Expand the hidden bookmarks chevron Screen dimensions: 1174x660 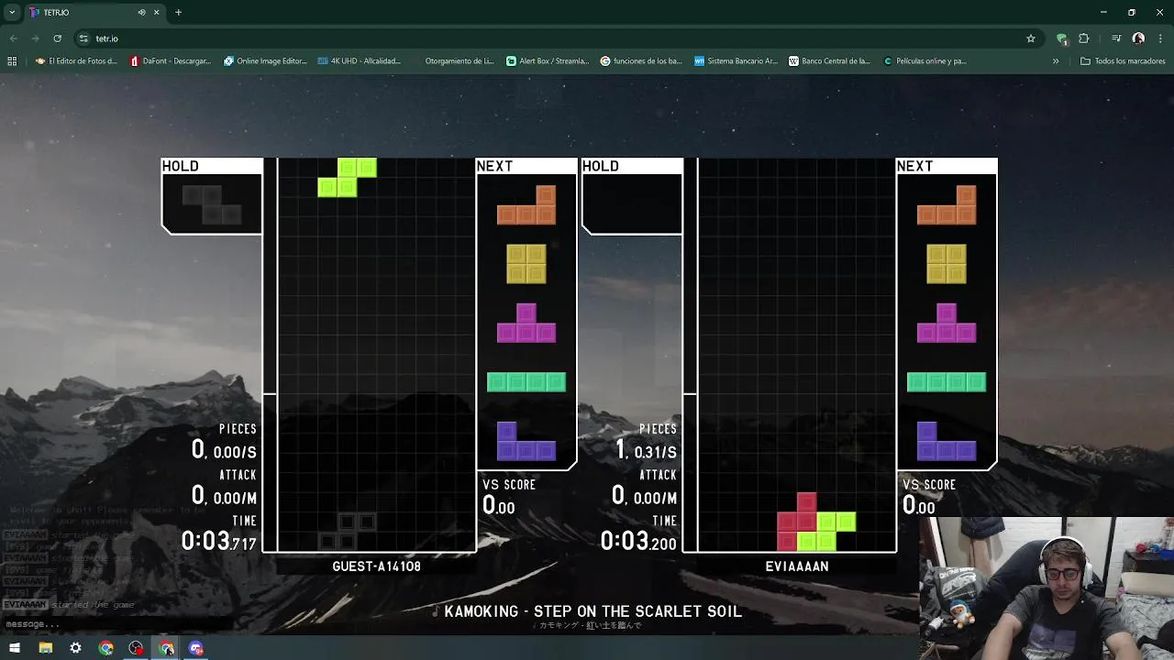pyautogui.click(x=1056, y=61)
